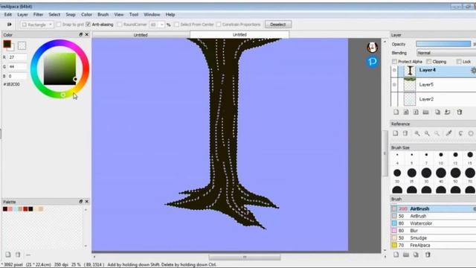Enable Select From Center checkbox
The width and height of the screenshot is (476, 268).
[x=177, y=25]
